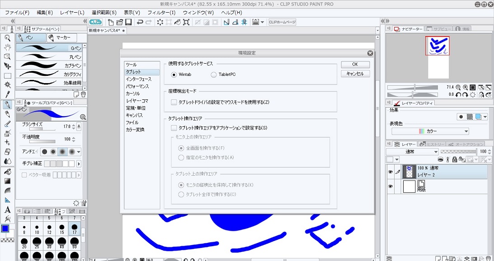
Task: Zoom in with navigator magnifier plus
Action: 466,87
